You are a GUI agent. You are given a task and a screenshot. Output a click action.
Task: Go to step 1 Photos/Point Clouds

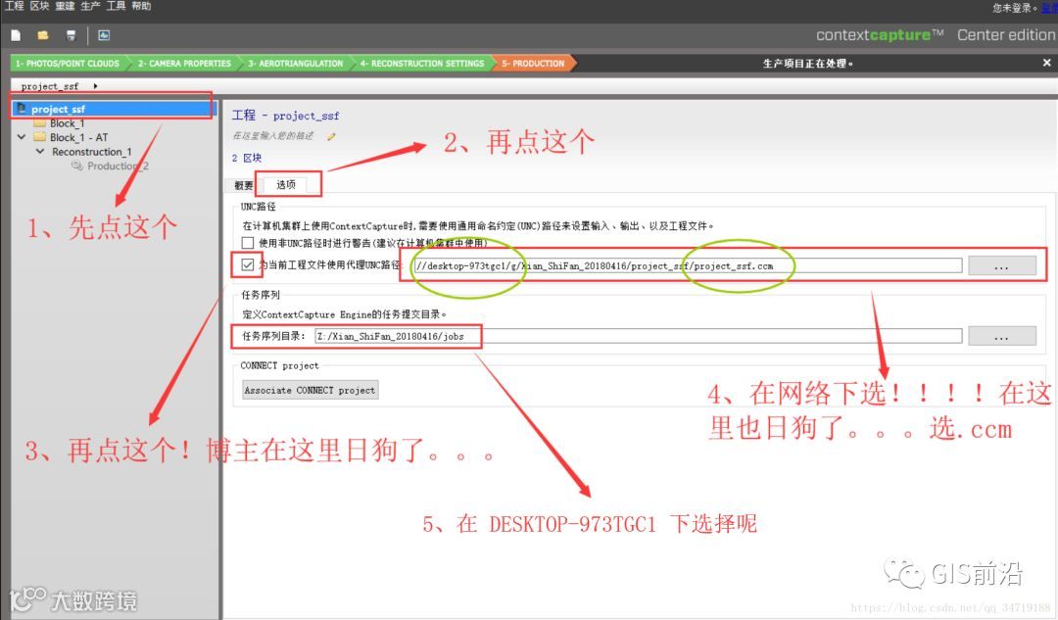point(68,64)
